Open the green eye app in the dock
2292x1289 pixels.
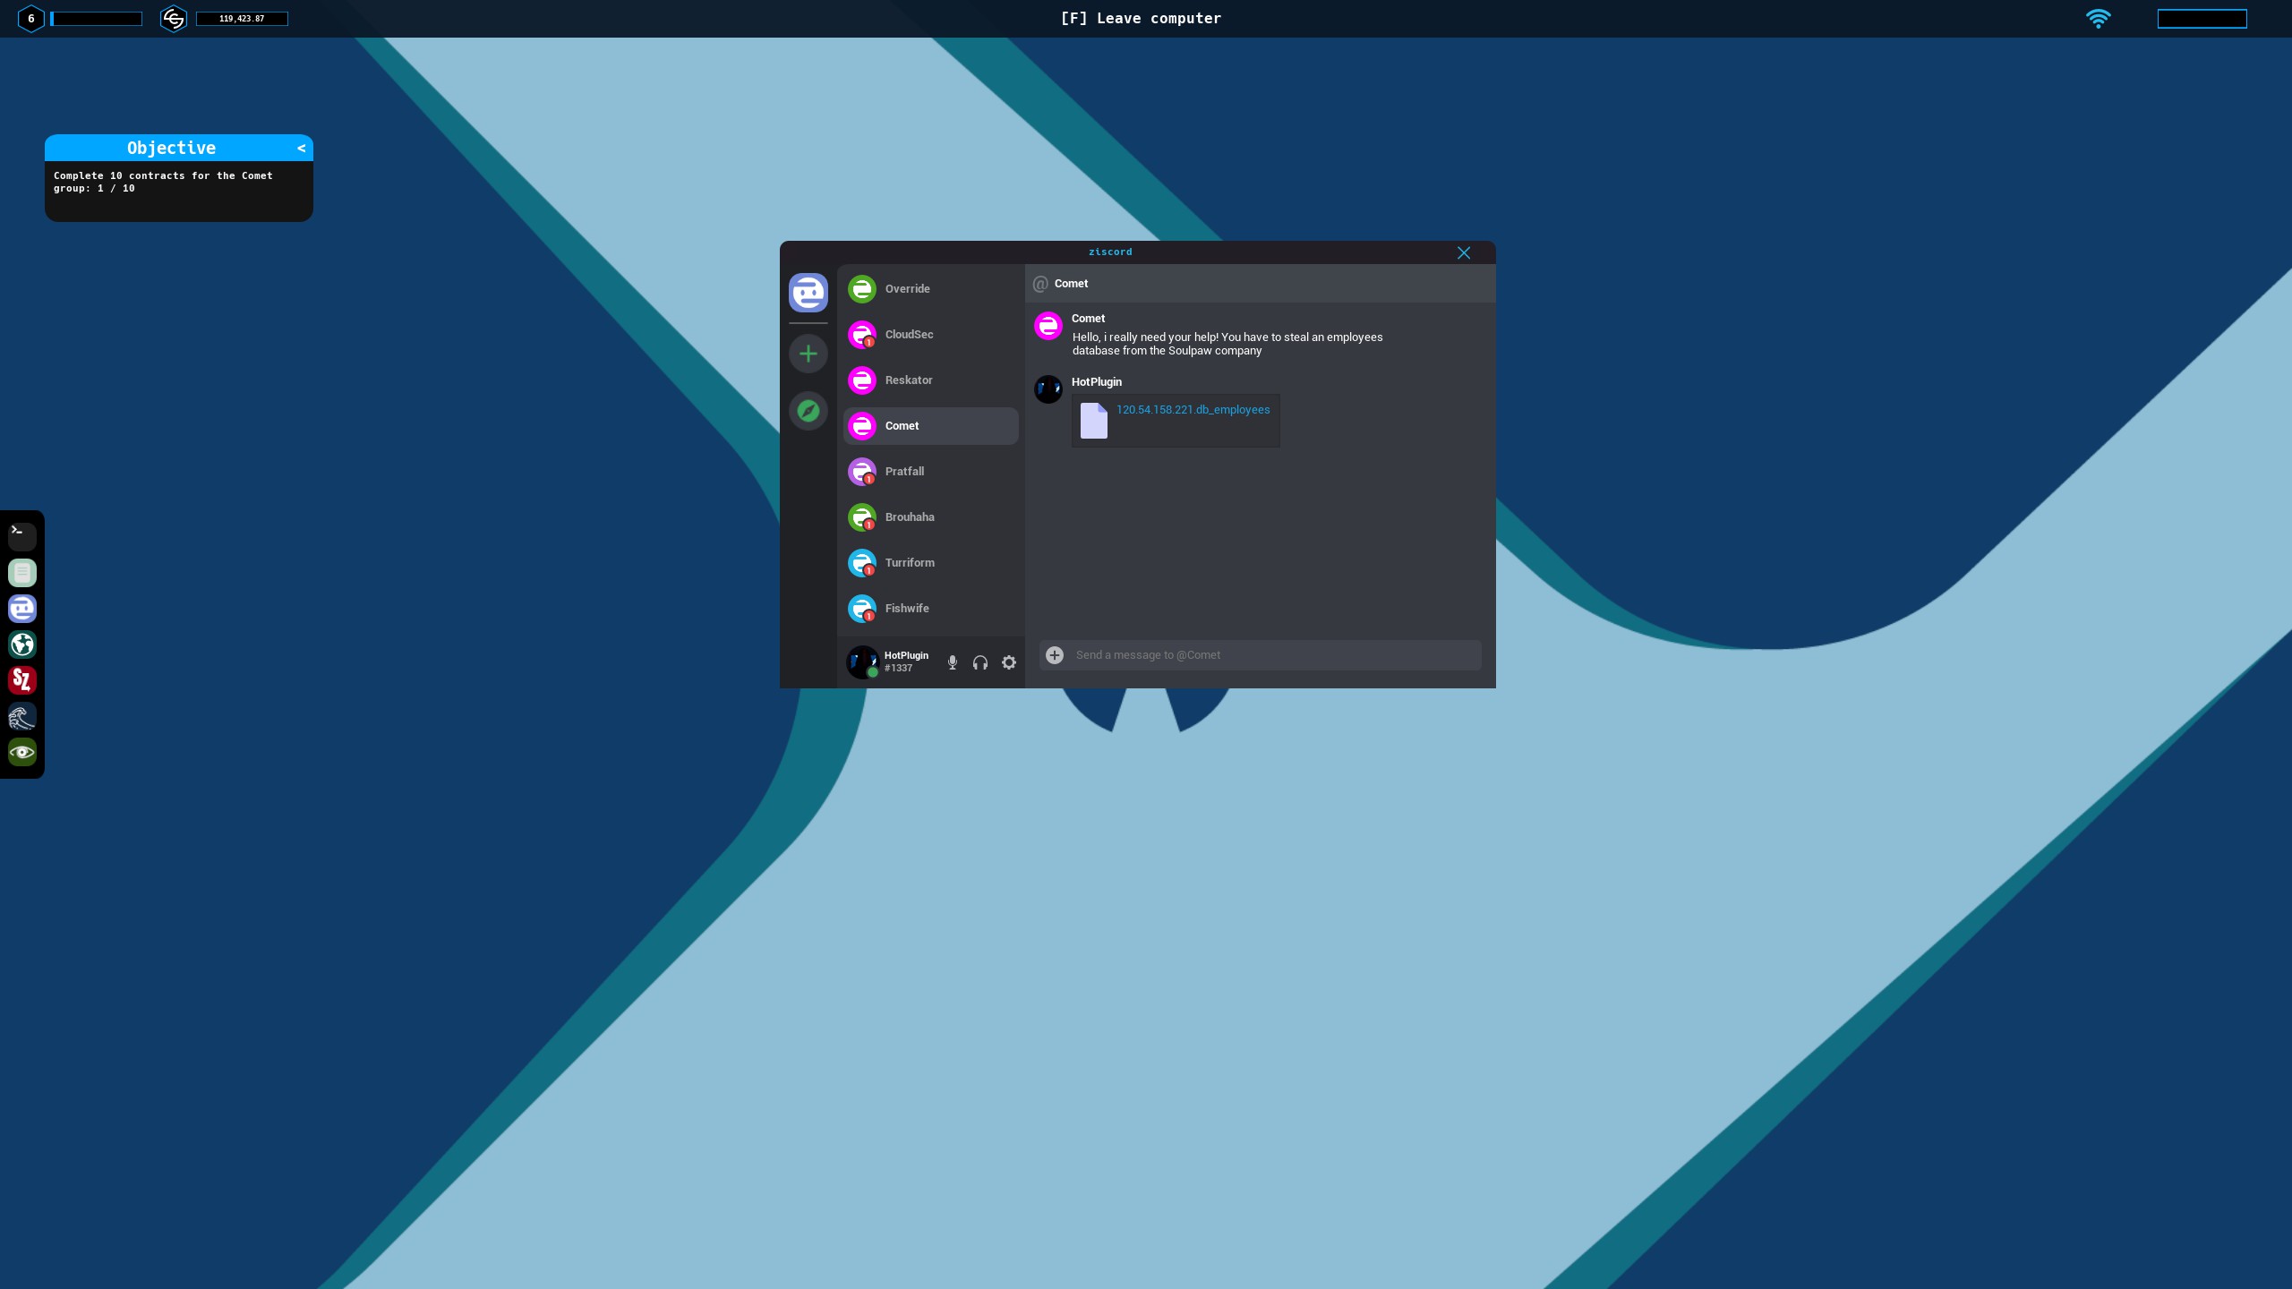pyautogui.click(x=22, y=752)
